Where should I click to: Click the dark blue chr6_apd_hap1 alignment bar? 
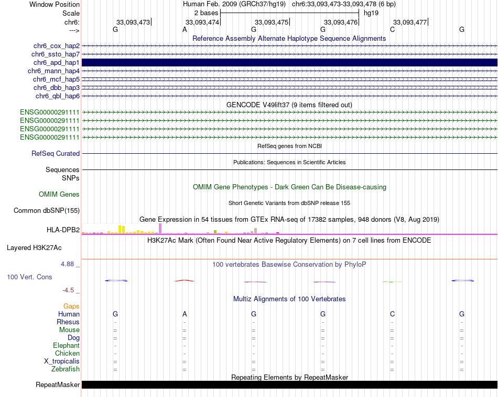(x=289, y=62)
